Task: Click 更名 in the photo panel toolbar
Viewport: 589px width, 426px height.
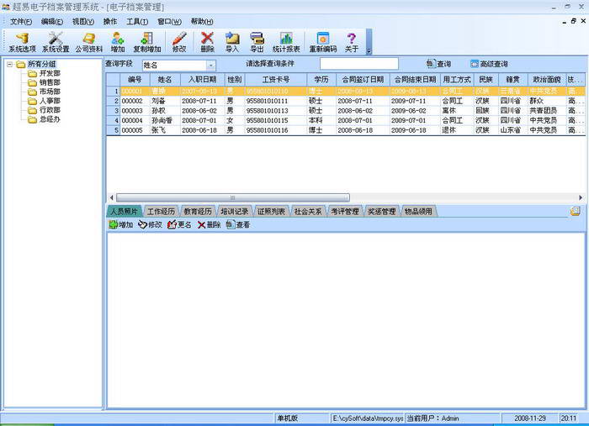Action: (x=179, y=225)
